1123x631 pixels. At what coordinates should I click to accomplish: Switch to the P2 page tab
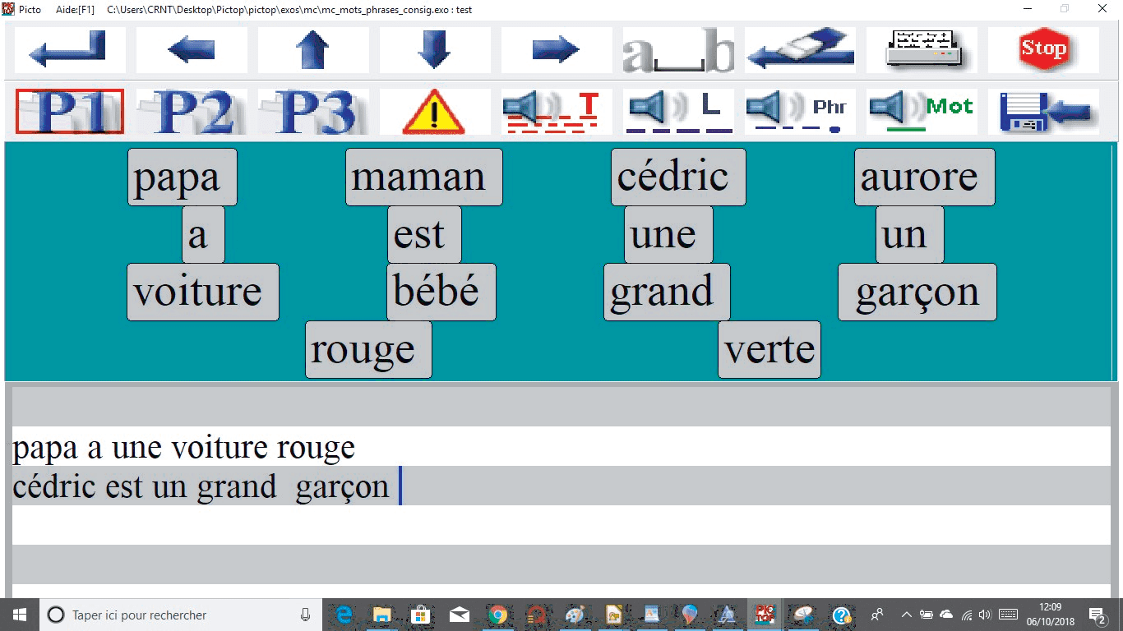point(192,112)
